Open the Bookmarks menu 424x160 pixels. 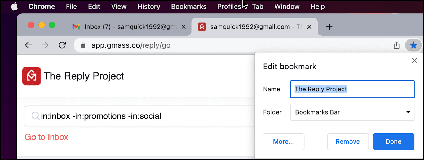(189, 7)
